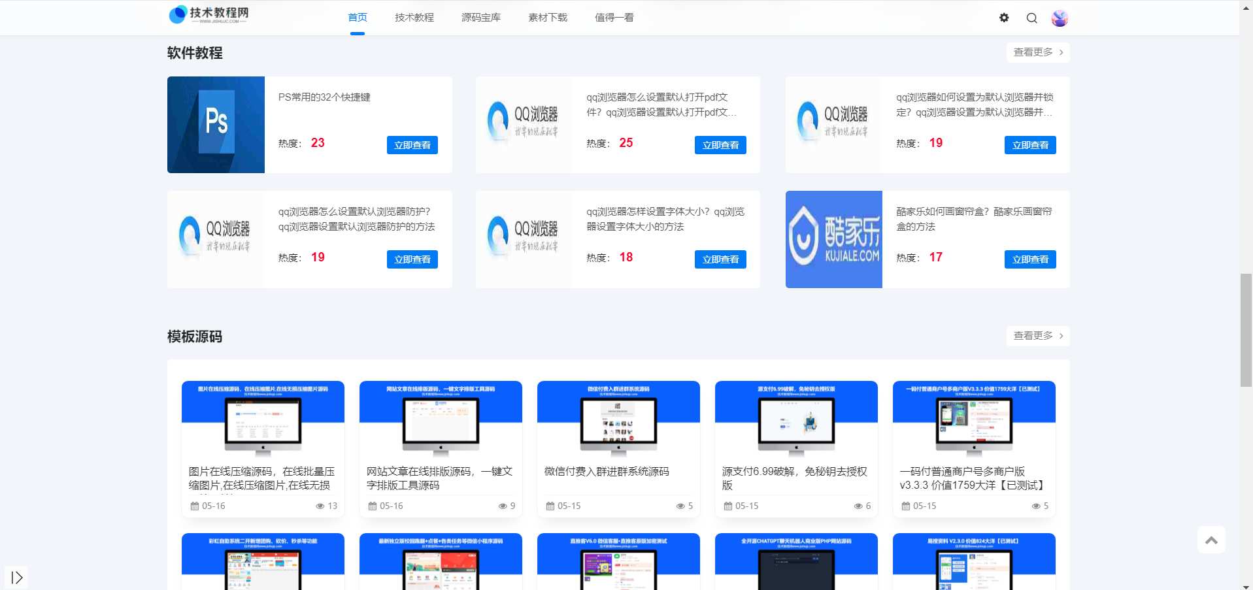Open 源支付6.99破解 thumbnail image

tap(795, 419)
